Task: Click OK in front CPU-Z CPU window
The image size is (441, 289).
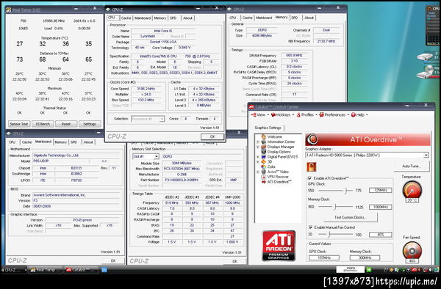Action: point(212,136)
